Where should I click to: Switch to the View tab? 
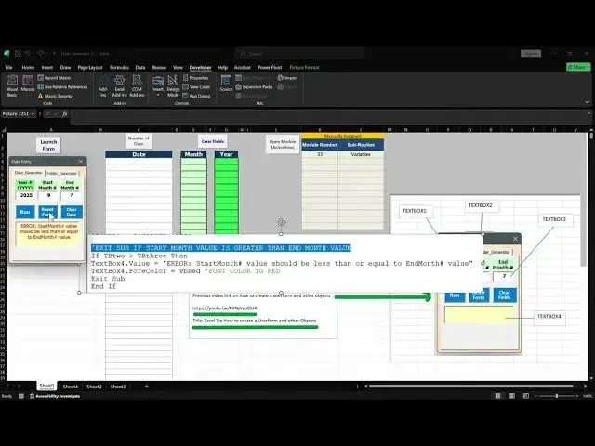[x=178, y=68]
